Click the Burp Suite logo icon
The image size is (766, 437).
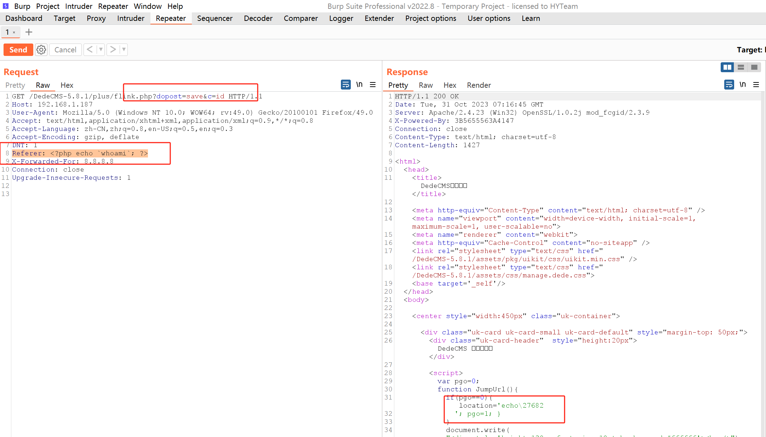tap(6, 6)
